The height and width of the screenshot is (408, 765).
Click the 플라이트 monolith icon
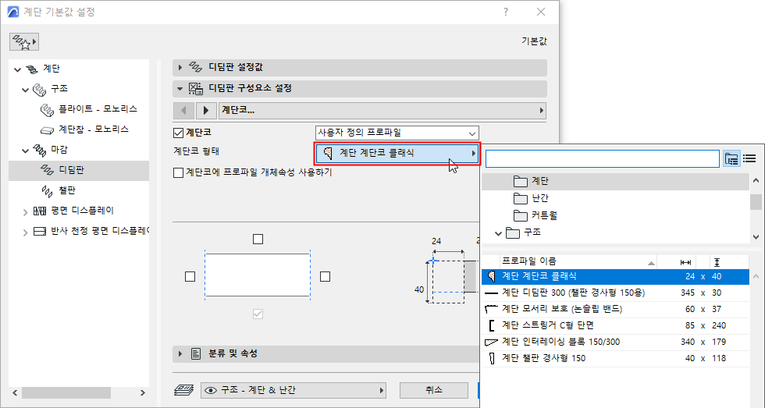tap(47, 110)
